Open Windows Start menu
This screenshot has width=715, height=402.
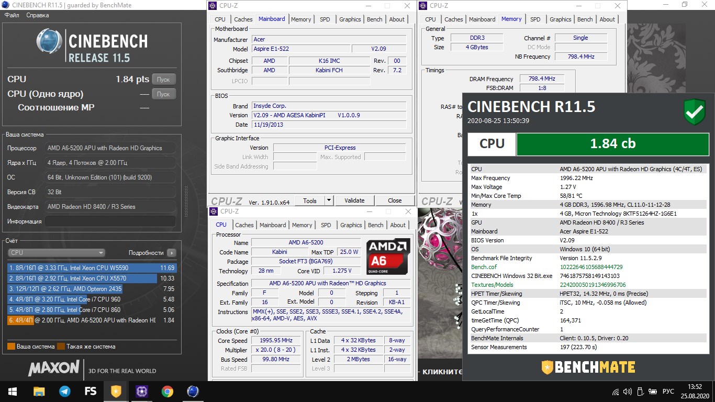pyautogui.click(x=13, y=391)
